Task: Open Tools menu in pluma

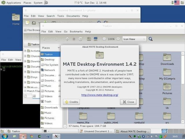Action: (x=60, y=16)
